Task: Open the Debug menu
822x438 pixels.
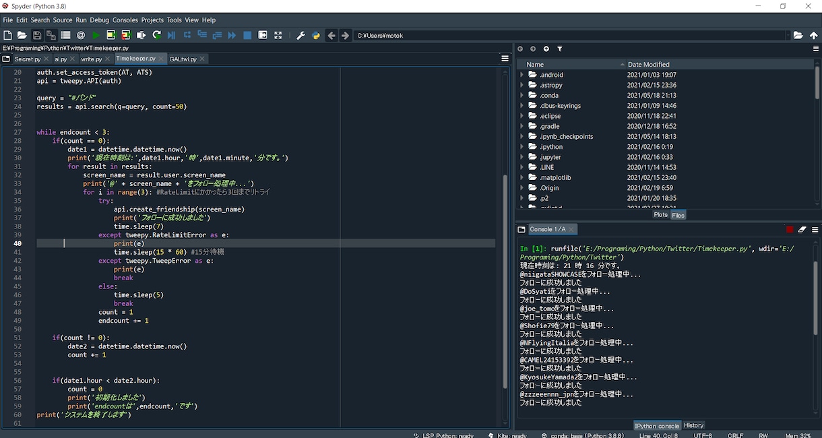Action: (x=99, y=20)
